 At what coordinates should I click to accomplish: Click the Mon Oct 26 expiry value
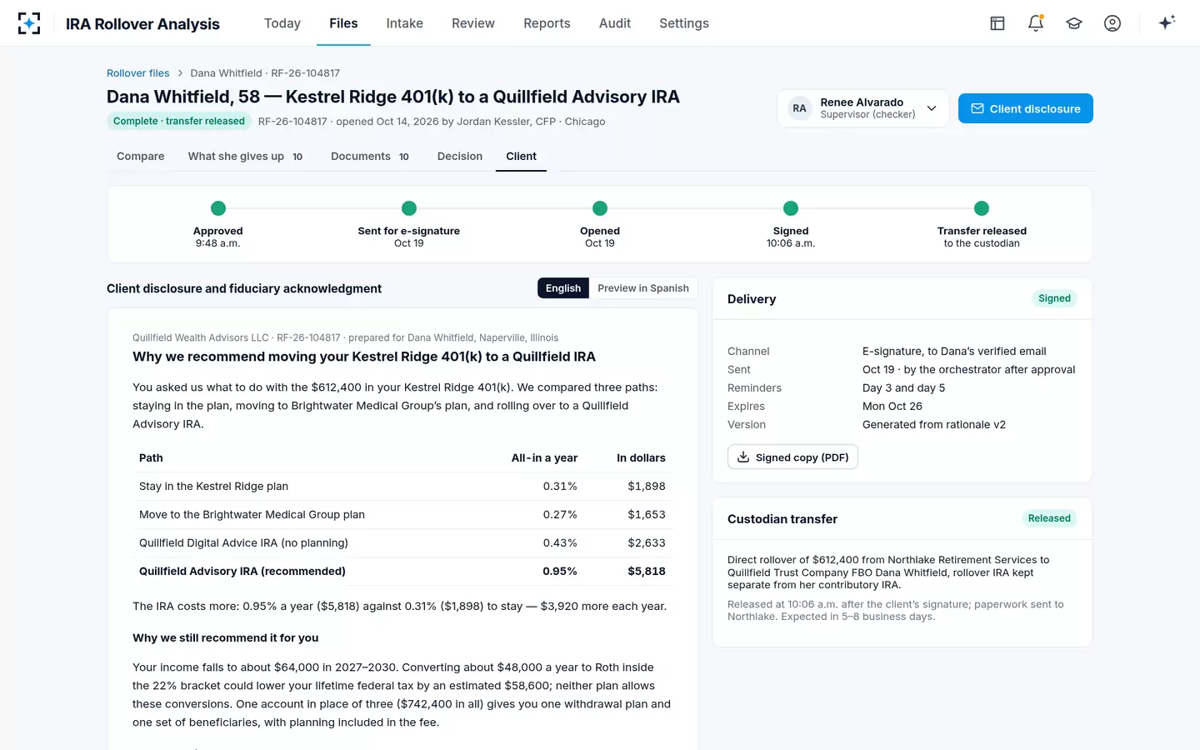tap(892, 407)
